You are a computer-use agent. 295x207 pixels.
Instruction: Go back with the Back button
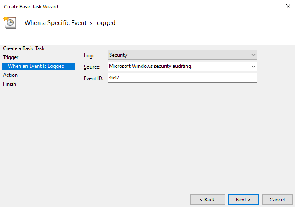pos(208,200)
